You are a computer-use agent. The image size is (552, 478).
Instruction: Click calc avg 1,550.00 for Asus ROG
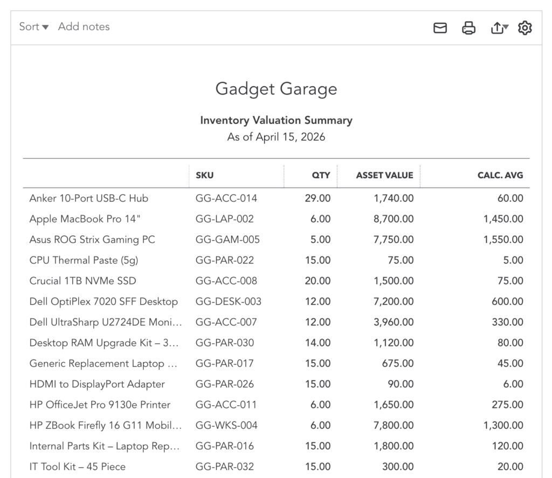(503, 240)
